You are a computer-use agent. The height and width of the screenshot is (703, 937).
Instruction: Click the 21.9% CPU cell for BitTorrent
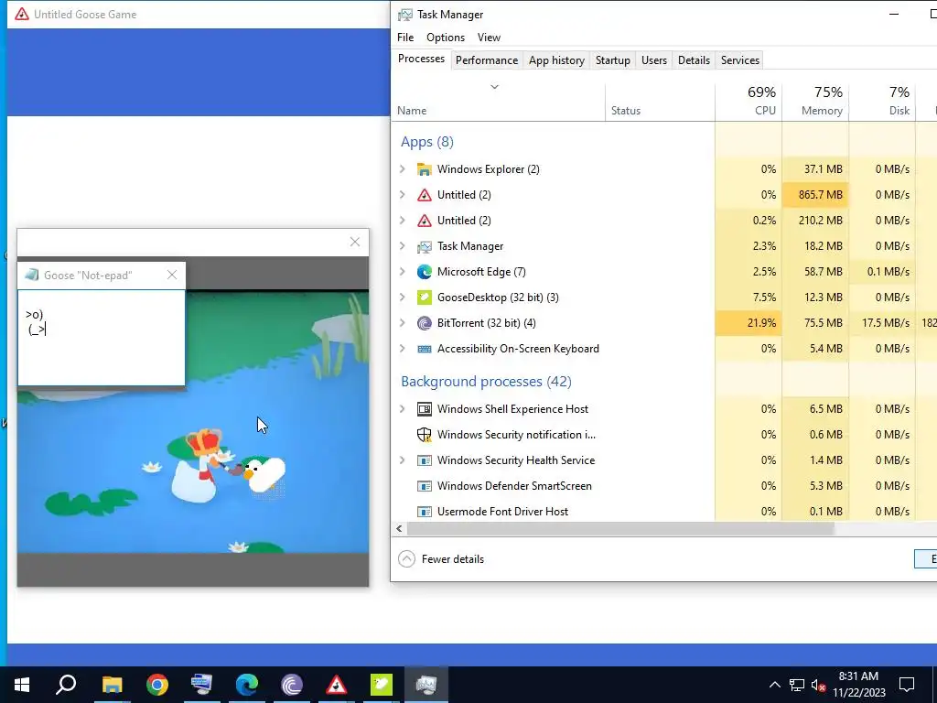coord(749,323)
